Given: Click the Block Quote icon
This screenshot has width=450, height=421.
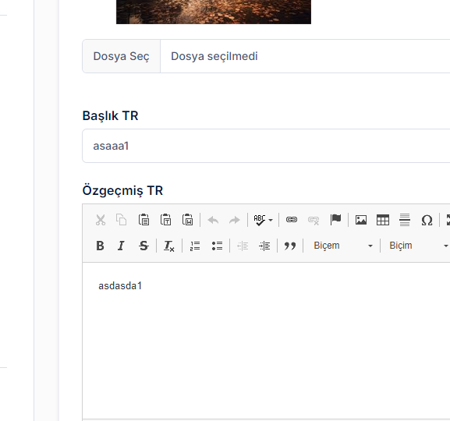Looking at the screenshot, I should tap(290, 246).
